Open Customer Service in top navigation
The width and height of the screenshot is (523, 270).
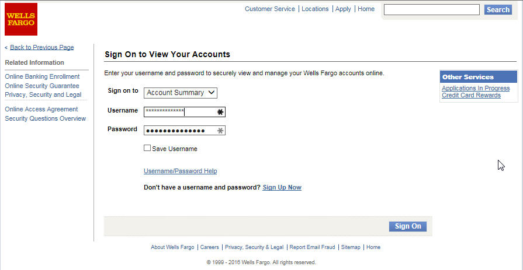tap(270, 9)
